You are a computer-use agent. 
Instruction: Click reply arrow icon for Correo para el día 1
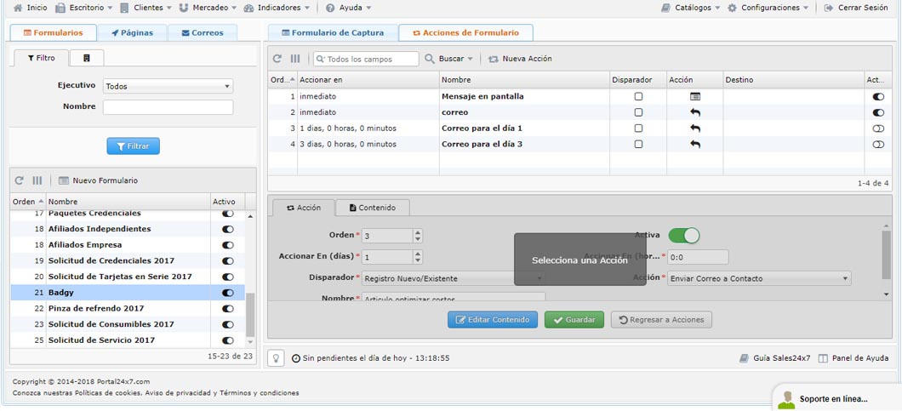click(x=695, y=128)
